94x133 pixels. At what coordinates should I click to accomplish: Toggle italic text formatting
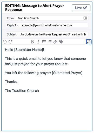tap(38, 42)
